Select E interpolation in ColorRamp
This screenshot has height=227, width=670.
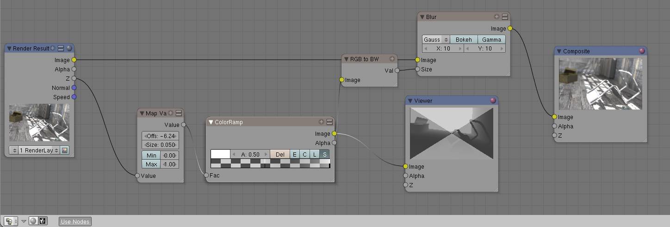295,154
